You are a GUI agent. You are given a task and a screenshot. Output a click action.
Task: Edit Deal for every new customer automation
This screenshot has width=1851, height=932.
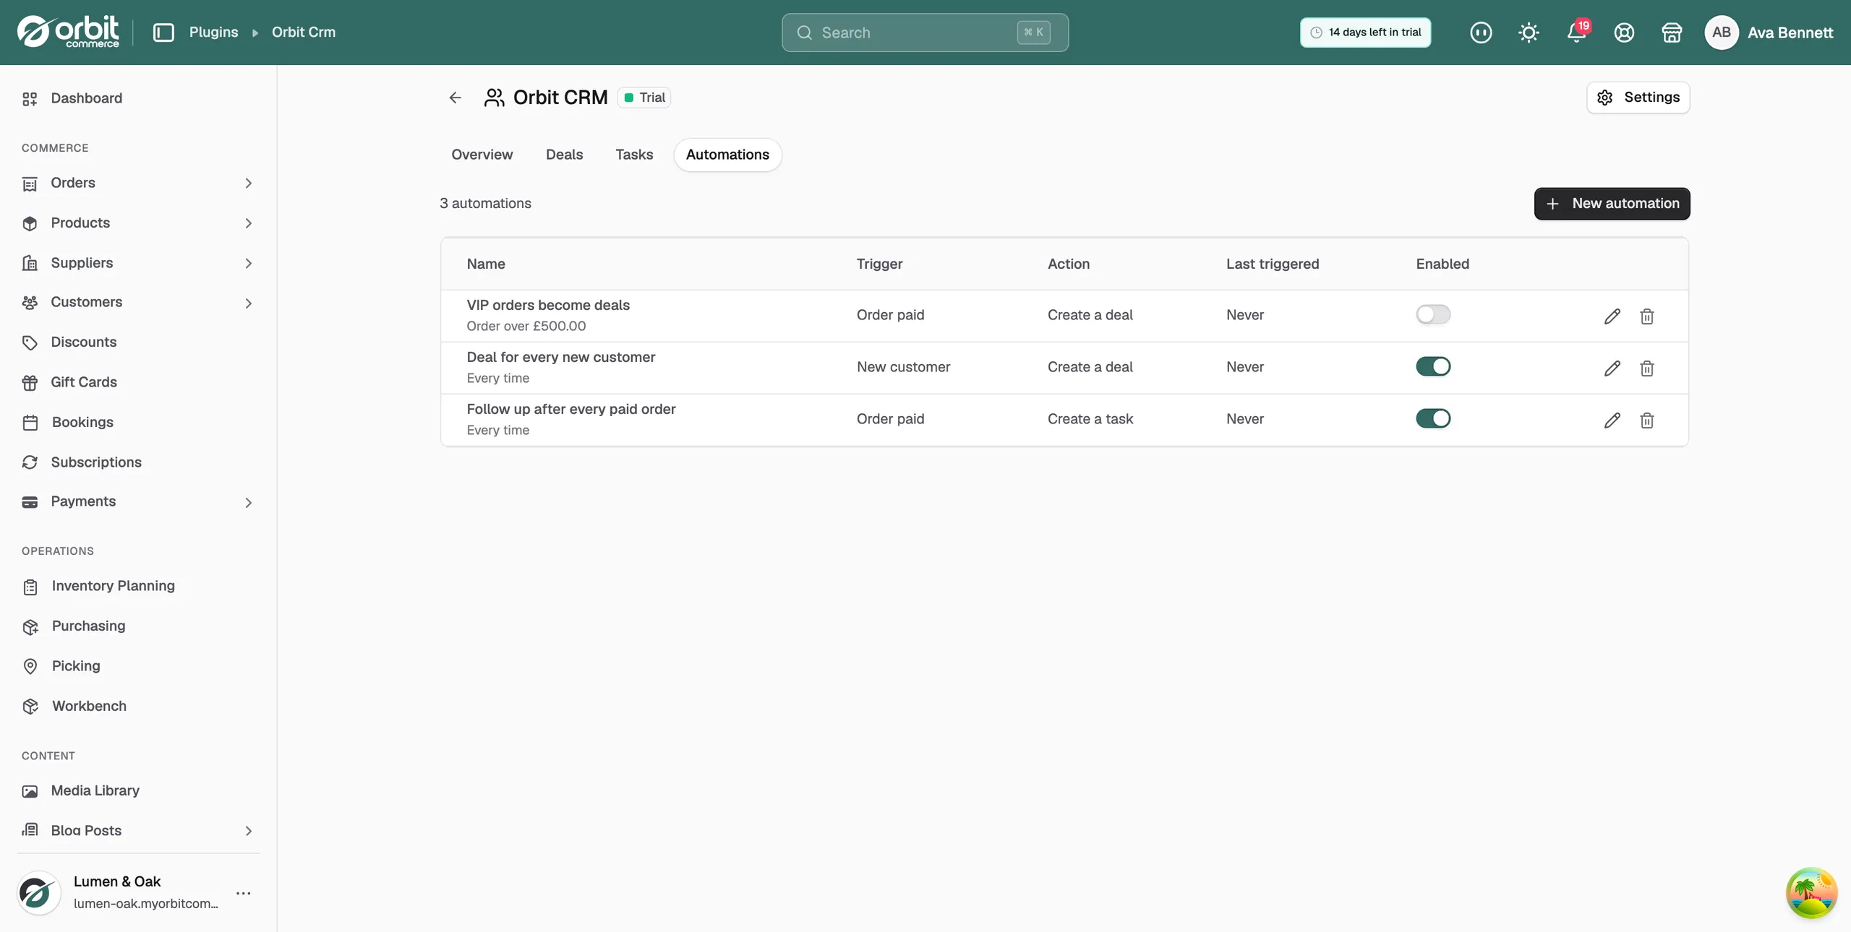[x=1612, y=368]
